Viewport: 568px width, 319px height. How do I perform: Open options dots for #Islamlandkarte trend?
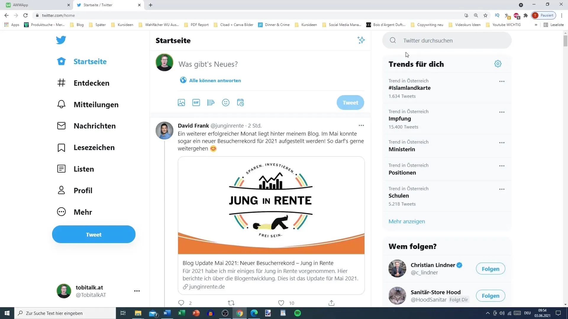coord(502,82)
